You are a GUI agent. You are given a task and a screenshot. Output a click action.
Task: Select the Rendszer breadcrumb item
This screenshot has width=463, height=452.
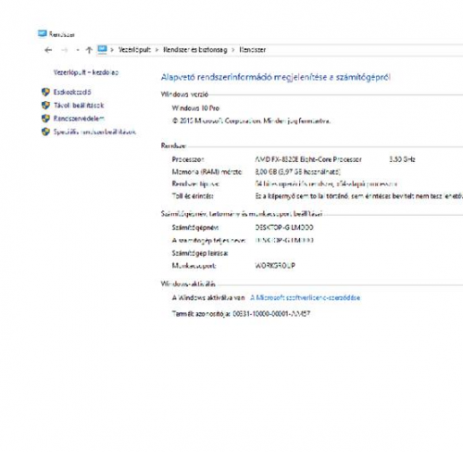point(253,50)
